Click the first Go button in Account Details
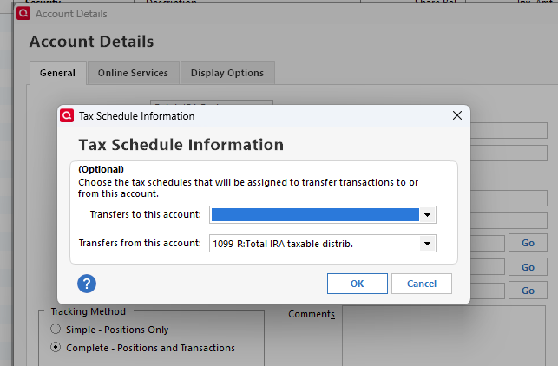Viewport: 558px width, 366px height. pos(528,243)
